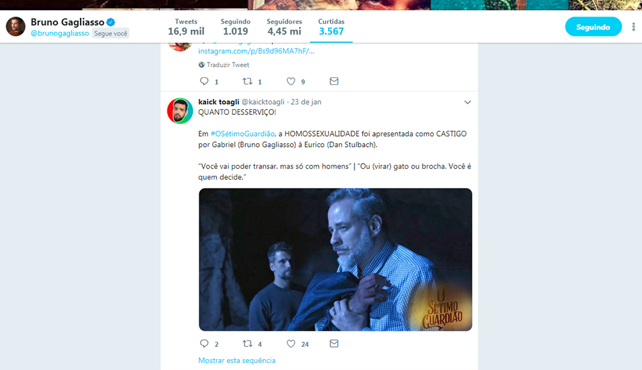Open the Seguidores tab
Viewport: 642px width, 370px height.
284,27
